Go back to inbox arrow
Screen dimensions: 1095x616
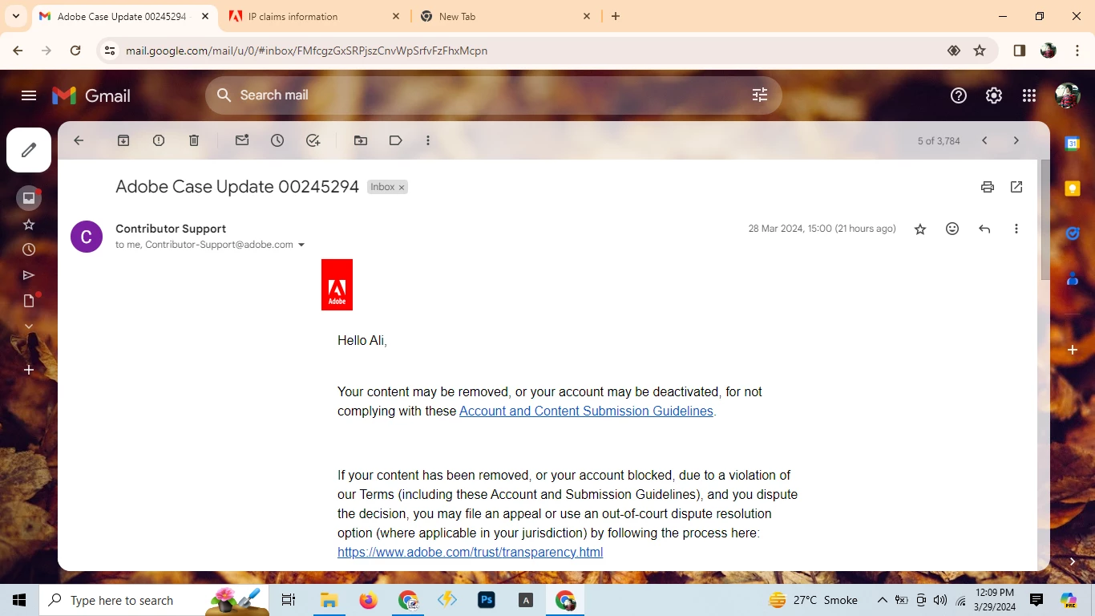(79, 140)
